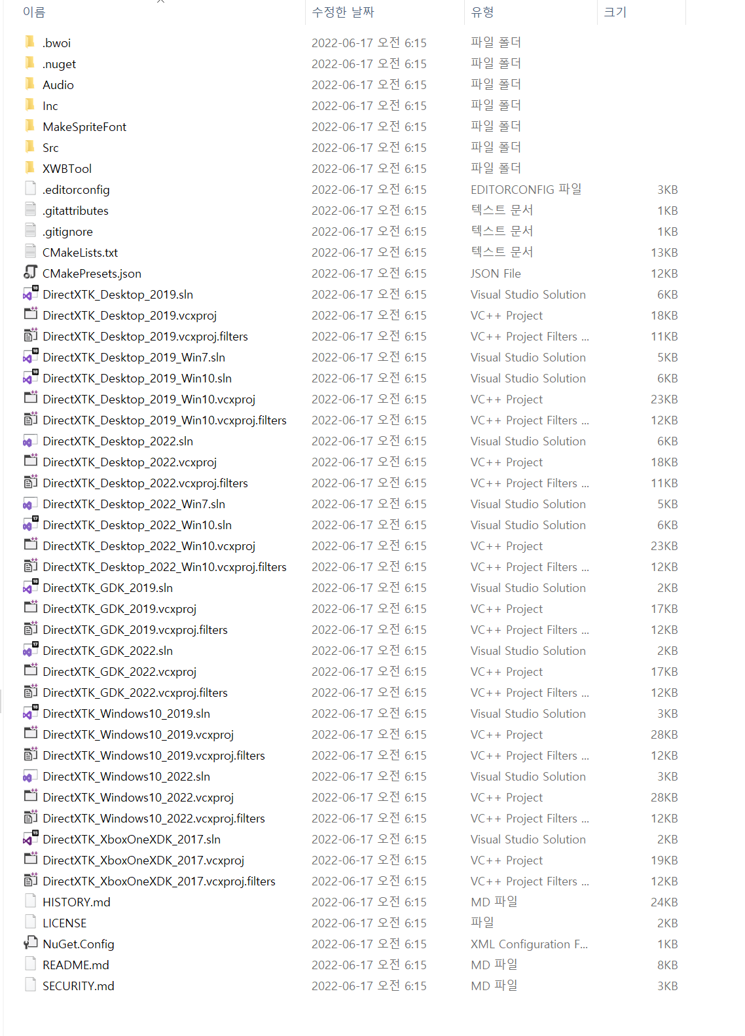Click the DirectXTK_Desktop_2019.vcxproj project icon
Screen dimensions: 745x1036
(x=30, y=315)
